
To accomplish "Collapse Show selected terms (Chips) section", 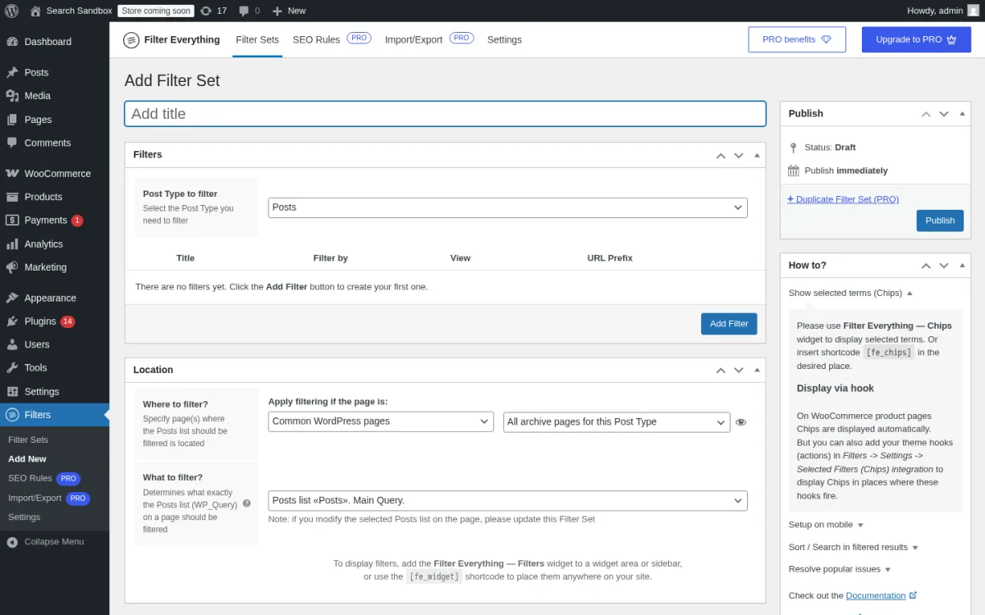I will [850, 293].
